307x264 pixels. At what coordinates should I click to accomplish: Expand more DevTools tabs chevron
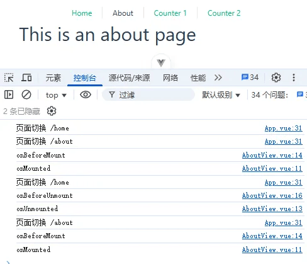pos(218,77)
